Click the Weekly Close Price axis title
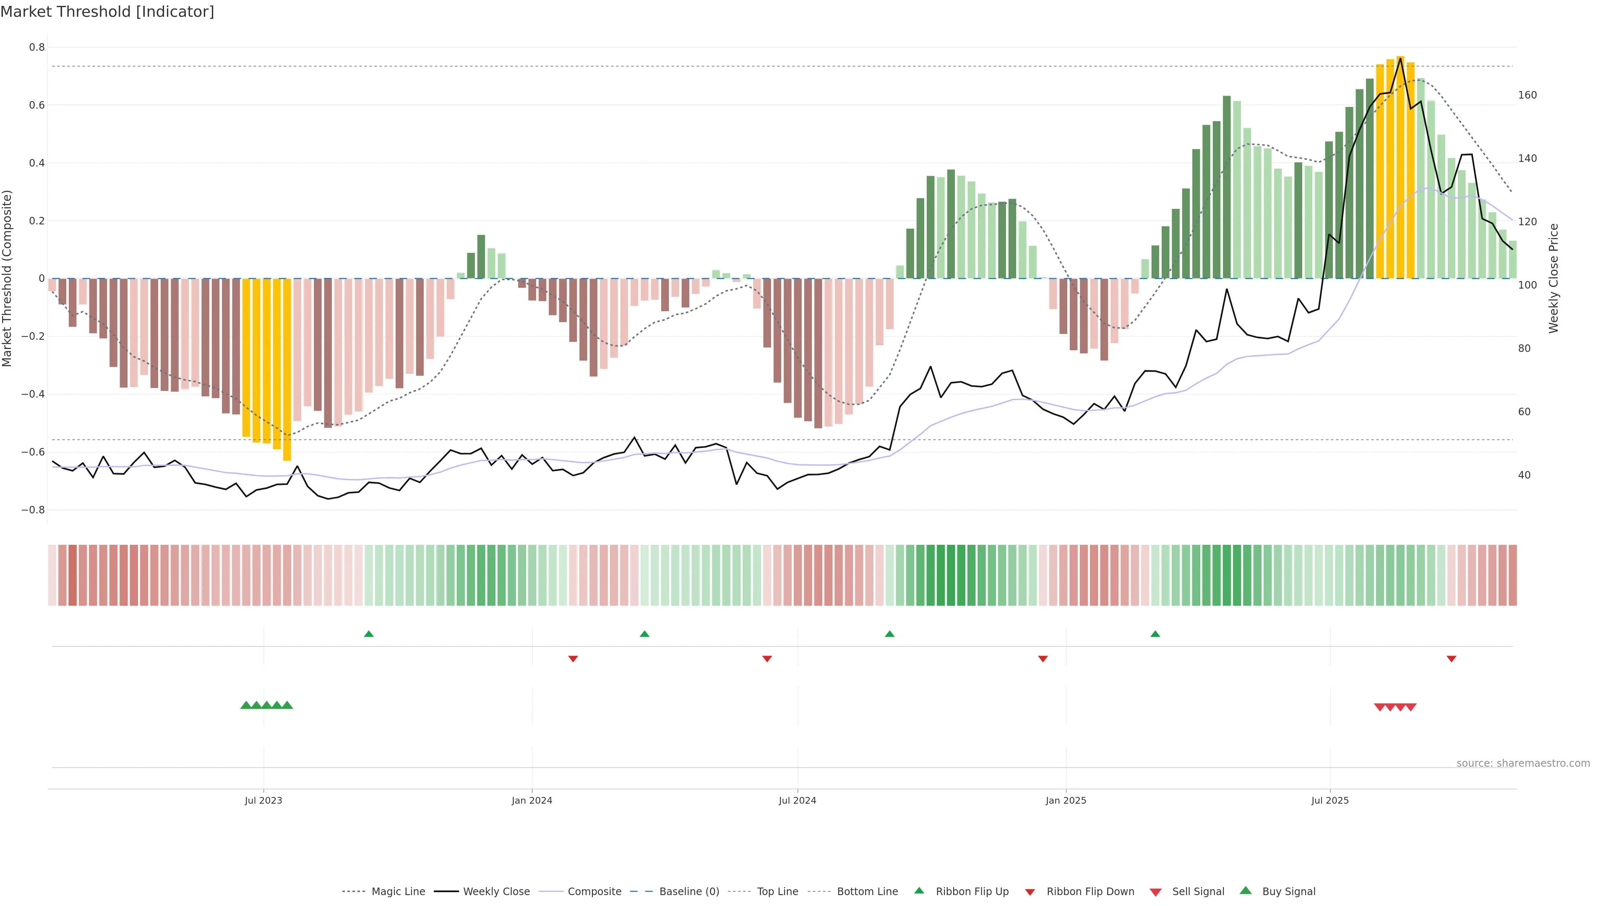 [x=1554, y=278]
